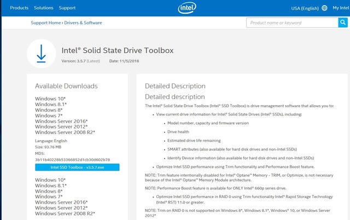Viewport: 350px width, 220px height.
Task: Select USA (English) region option
Action: (x=305, y=8)
